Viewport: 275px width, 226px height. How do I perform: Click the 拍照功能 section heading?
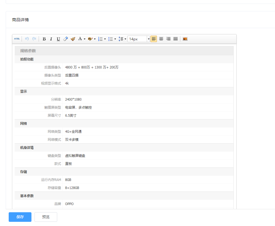coord(27,59)
